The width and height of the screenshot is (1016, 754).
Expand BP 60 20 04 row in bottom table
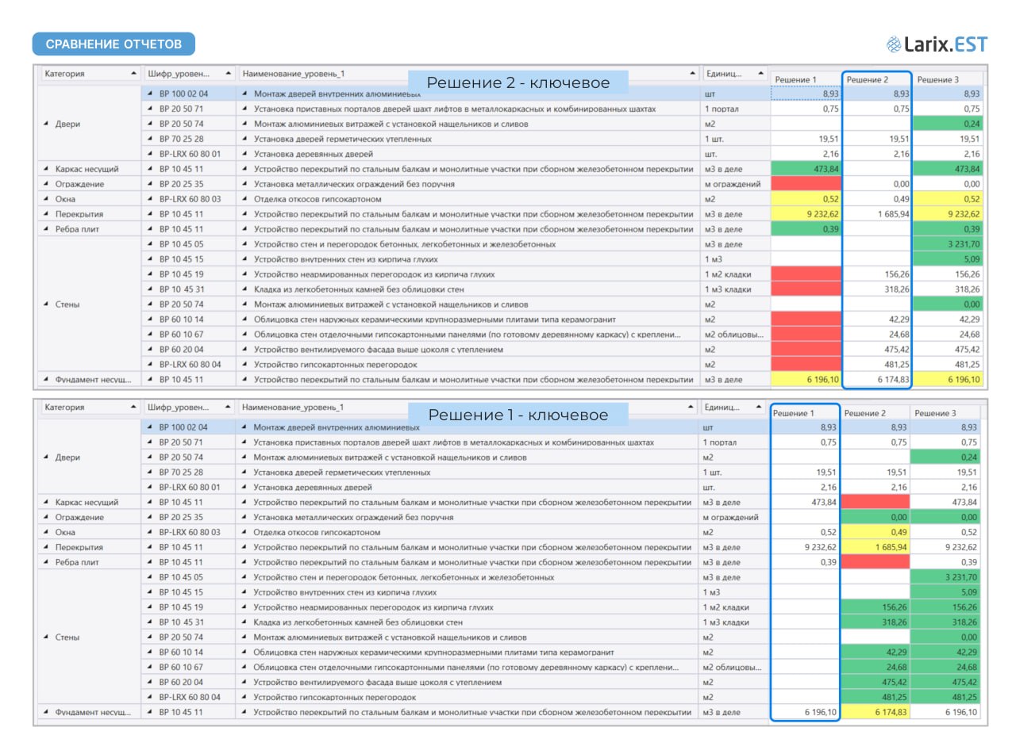(x=151, y=683)
